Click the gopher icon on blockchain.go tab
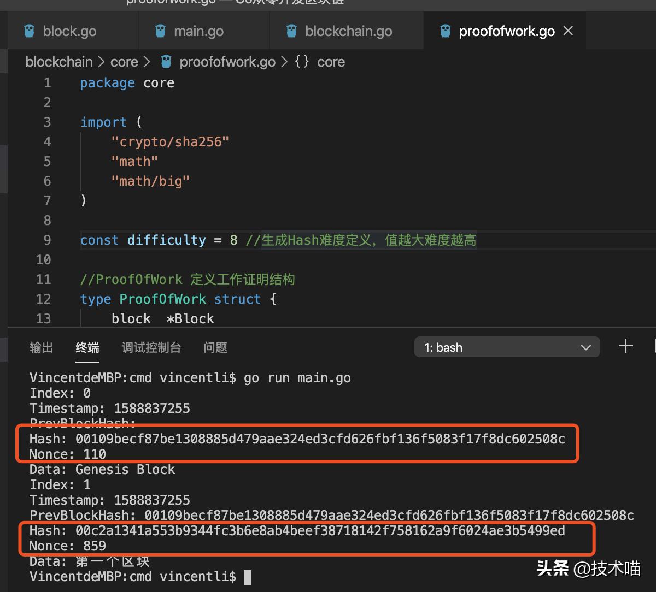Image resolution: width=656 pixels, height=592 pixels. [292, 31]
